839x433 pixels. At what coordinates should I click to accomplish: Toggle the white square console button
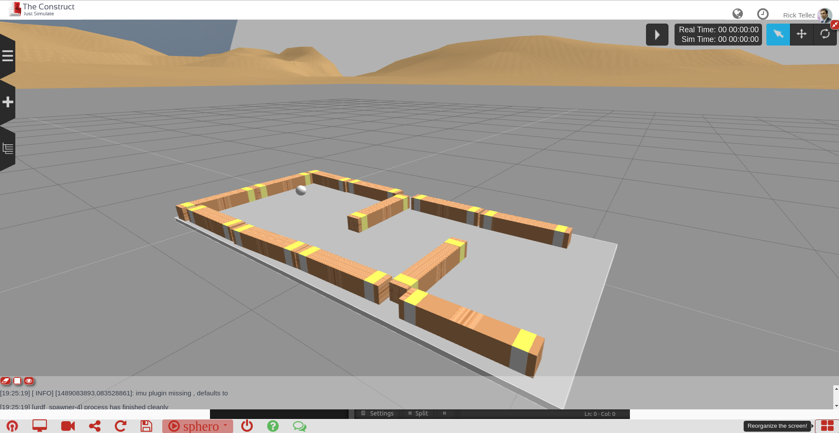coord(17,381)
